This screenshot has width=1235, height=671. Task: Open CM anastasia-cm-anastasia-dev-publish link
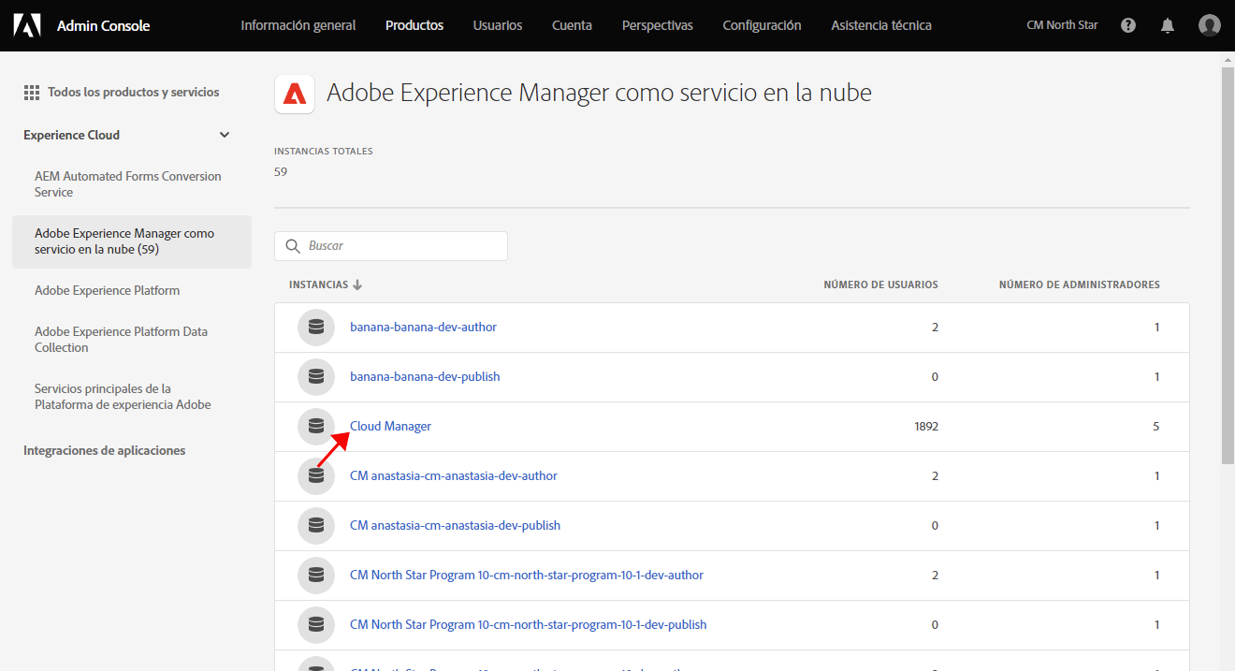point(455,526)
